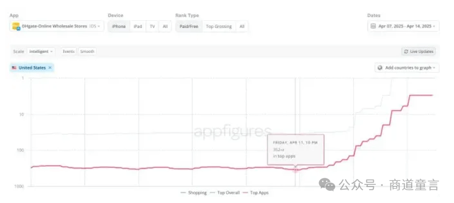Select the TV device option
The height and width of the screenshot is (203, 454).
[152, 26]
